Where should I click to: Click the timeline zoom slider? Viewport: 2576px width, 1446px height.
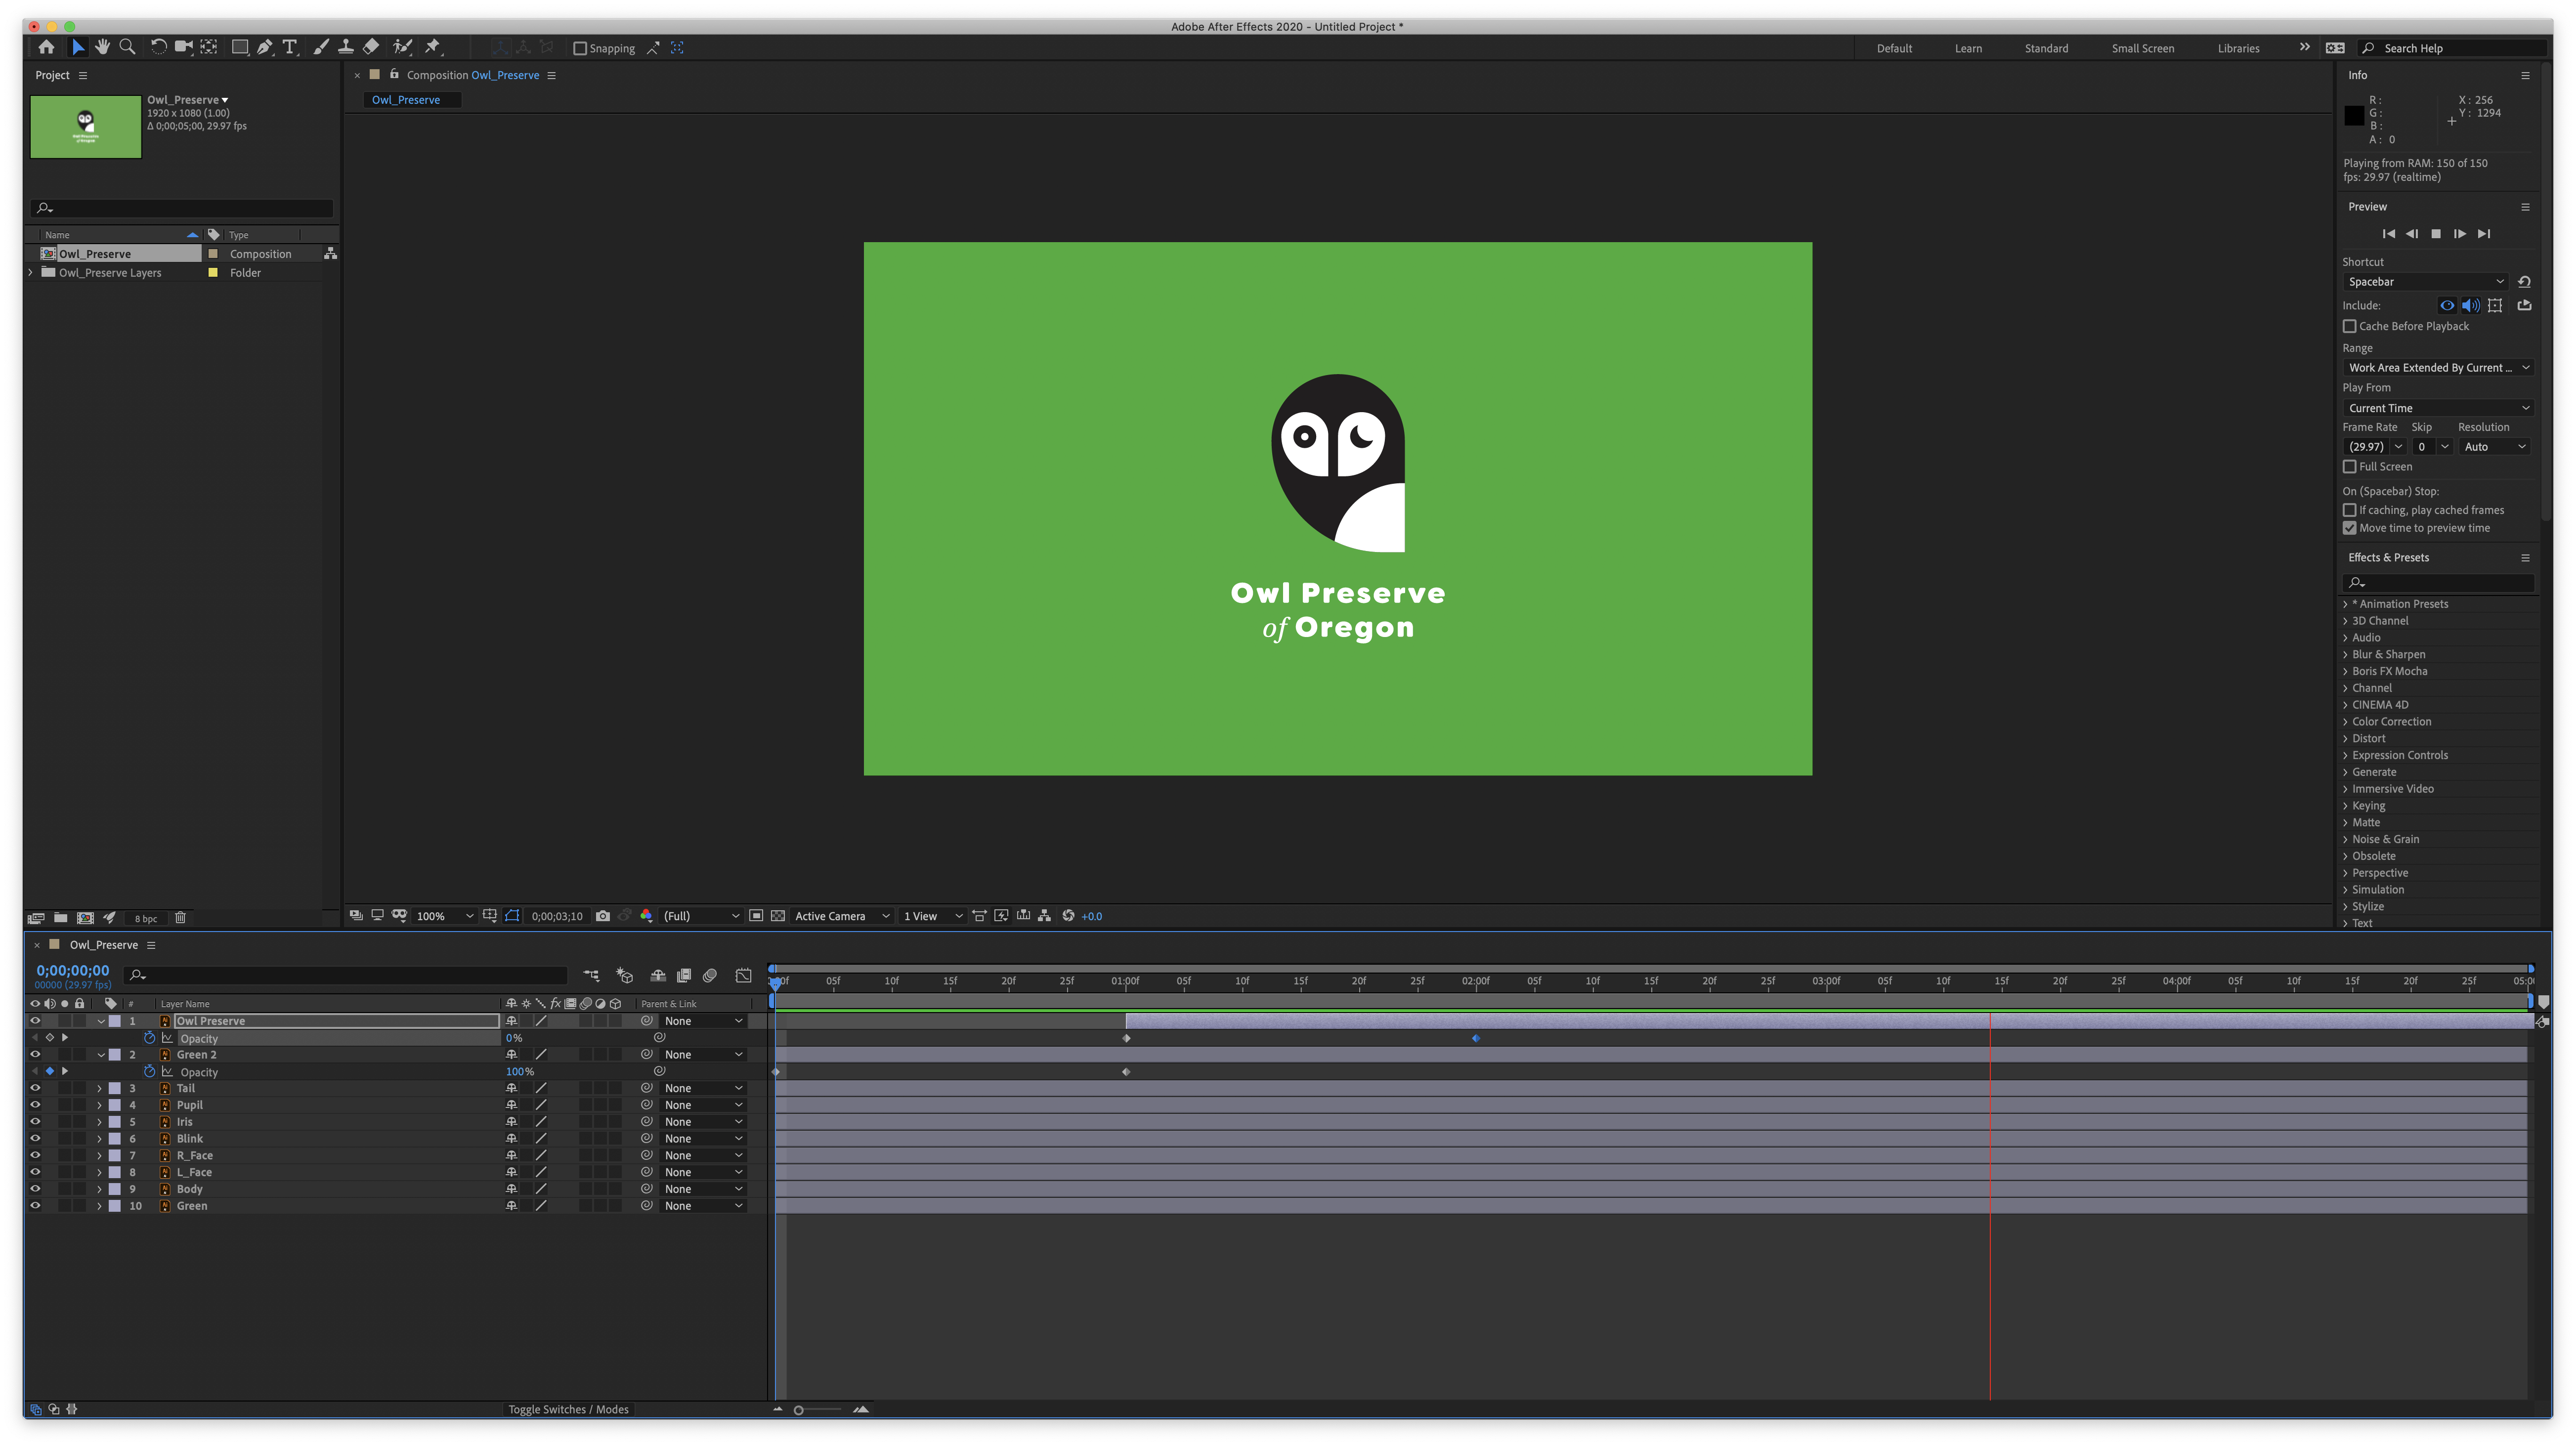click(799, 1411)
